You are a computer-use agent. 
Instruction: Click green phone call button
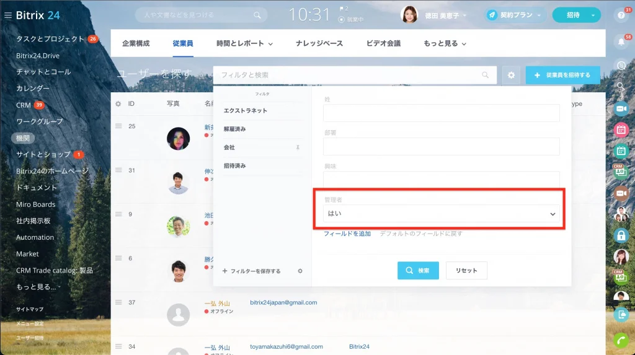click(x=621, y=340)
